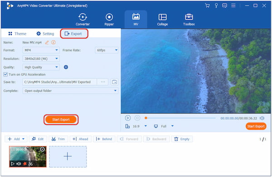Screen dimensions: 272x177
Task: Open the feedback chat icon
Action: click(x=224, y=5)
